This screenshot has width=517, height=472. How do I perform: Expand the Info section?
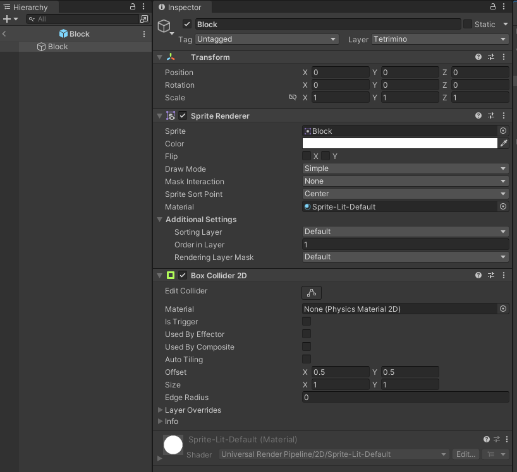pos(161,422)
